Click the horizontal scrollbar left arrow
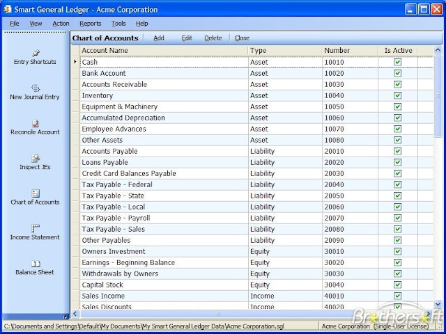The width and height of the screenshot is (446, 334). [75, 314]
